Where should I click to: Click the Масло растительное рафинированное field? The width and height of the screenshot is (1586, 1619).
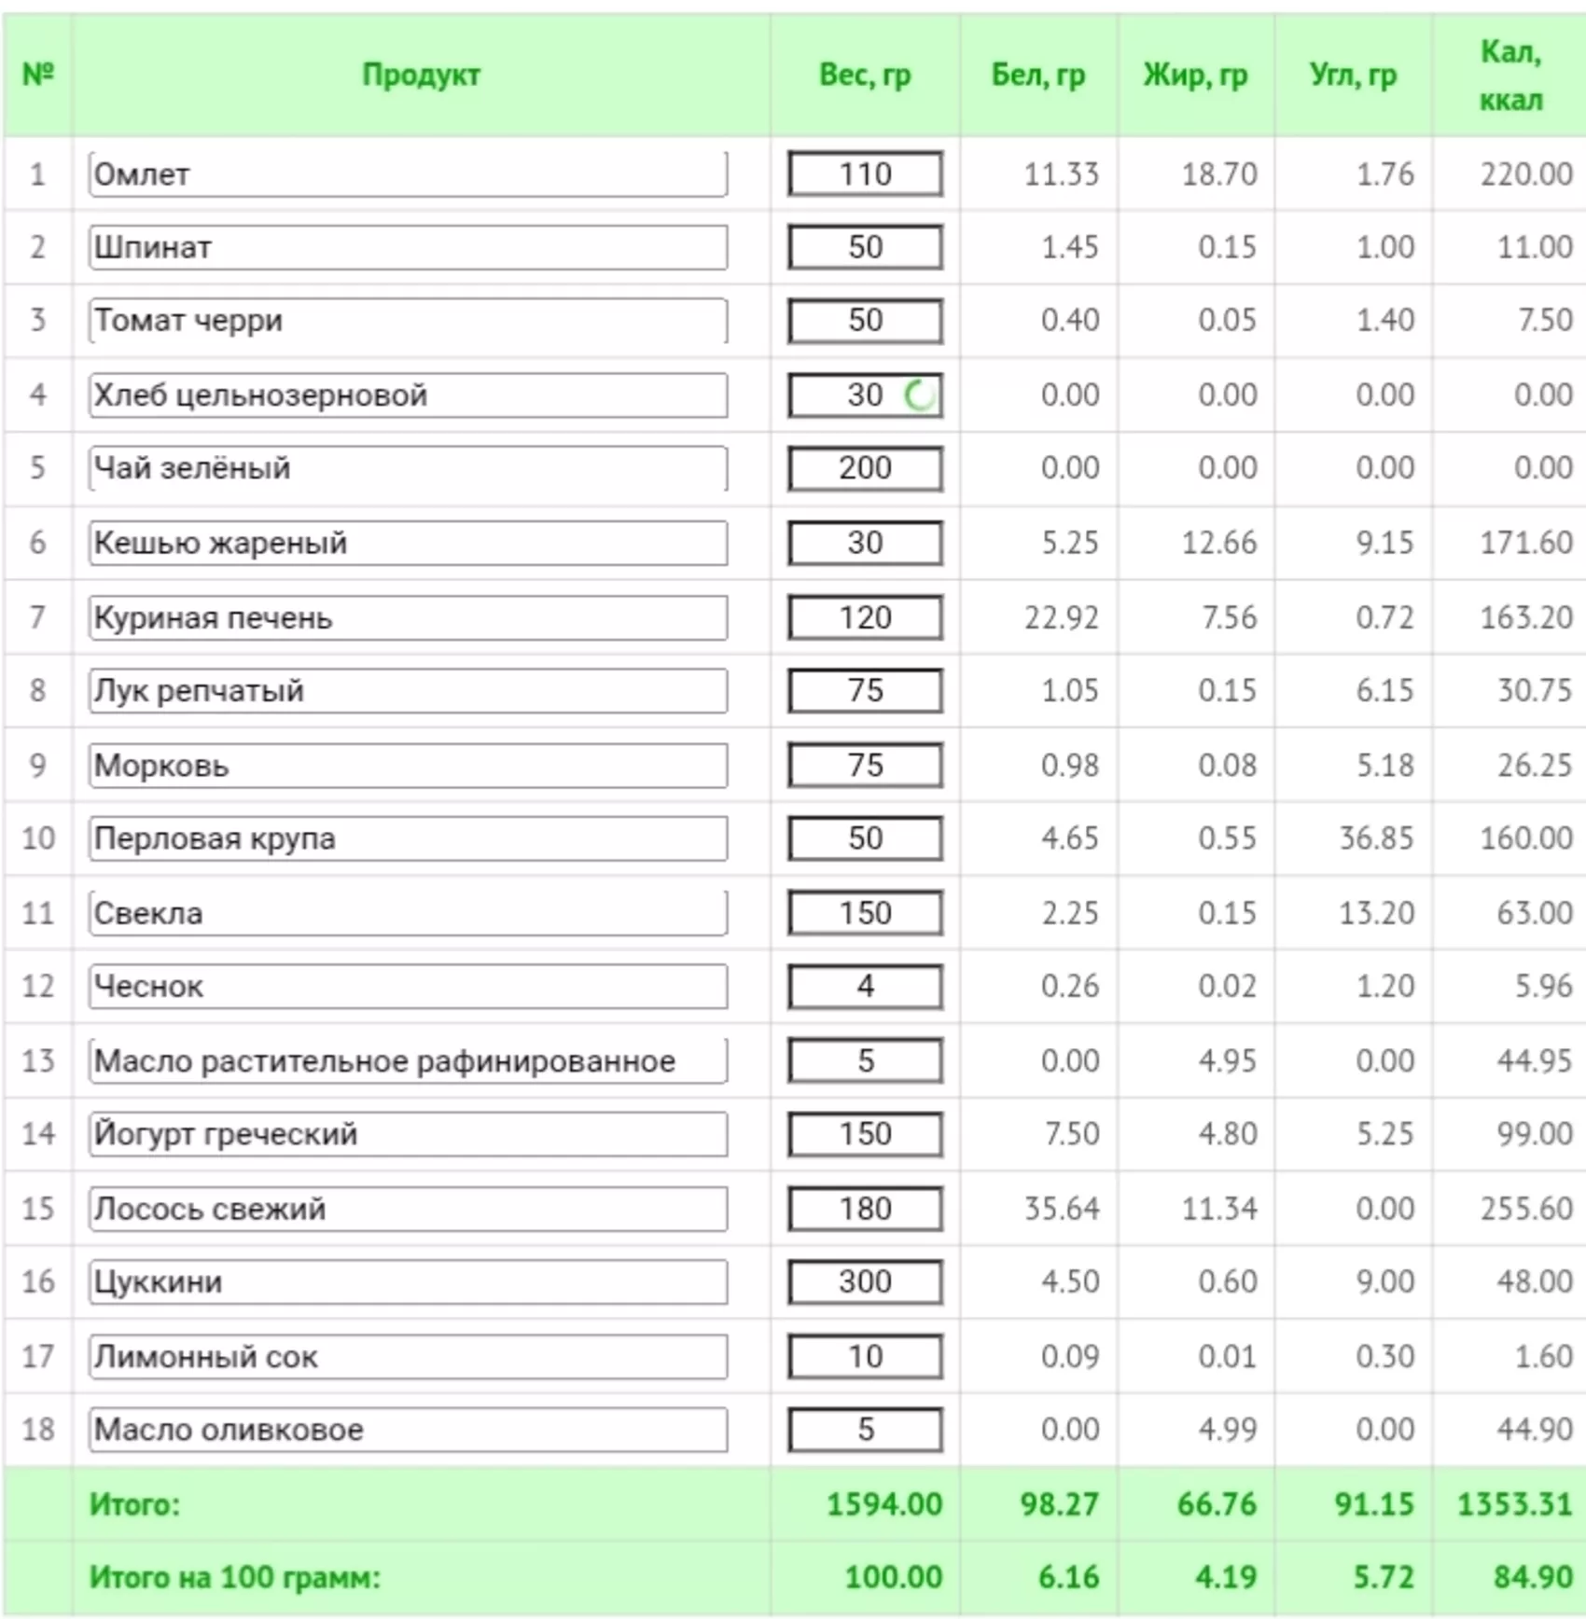408,1061
